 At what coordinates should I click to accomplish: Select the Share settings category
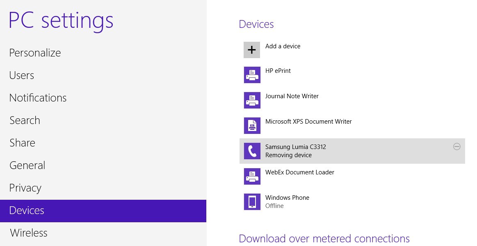point(22,143)
